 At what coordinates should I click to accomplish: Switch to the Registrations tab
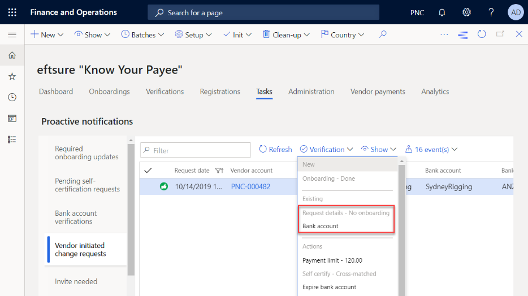[220, 92]
